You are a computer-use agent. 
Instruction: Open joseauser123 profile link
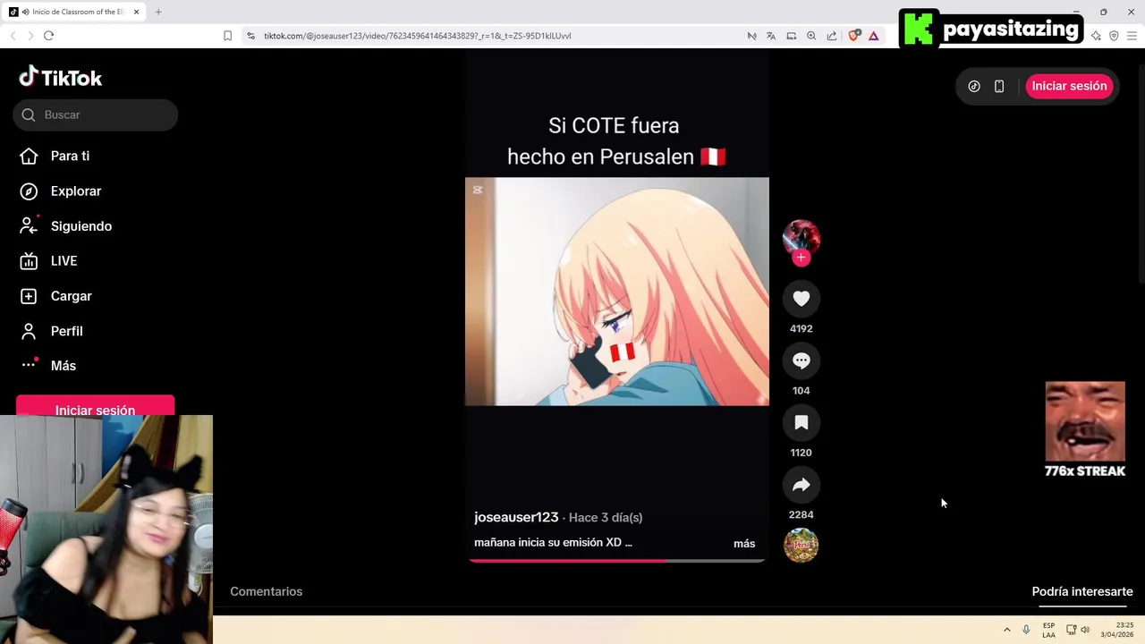point(516,517)
